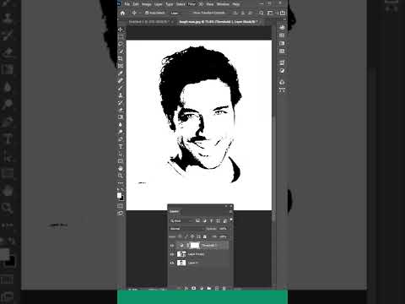Open the Image menu

coord(146,4)
